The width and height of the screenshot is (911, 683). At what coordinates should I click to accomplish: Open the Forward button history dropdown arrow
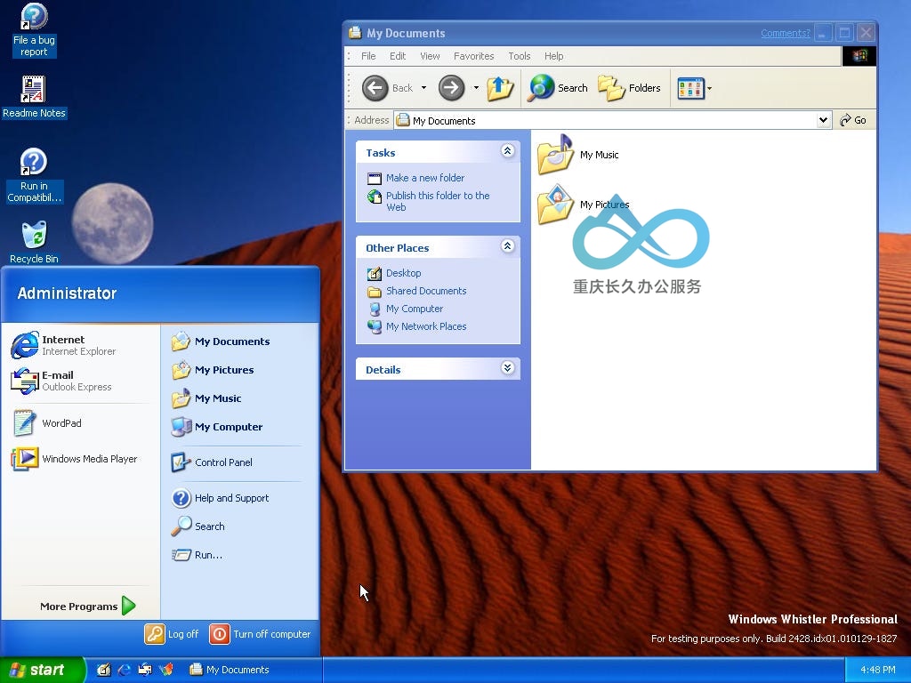pos(476,88)
